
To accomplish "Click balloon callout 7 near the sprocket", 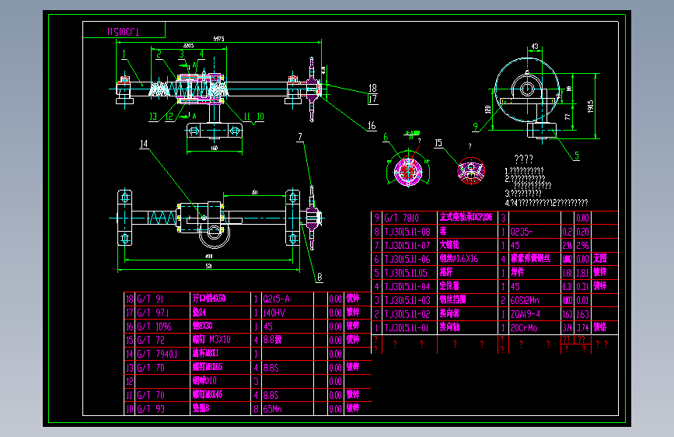I will point(300,137).
